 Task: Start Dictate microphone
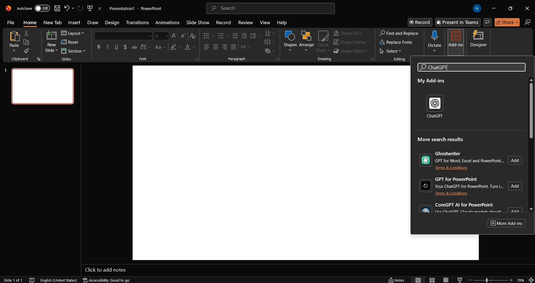pos(434,36)
